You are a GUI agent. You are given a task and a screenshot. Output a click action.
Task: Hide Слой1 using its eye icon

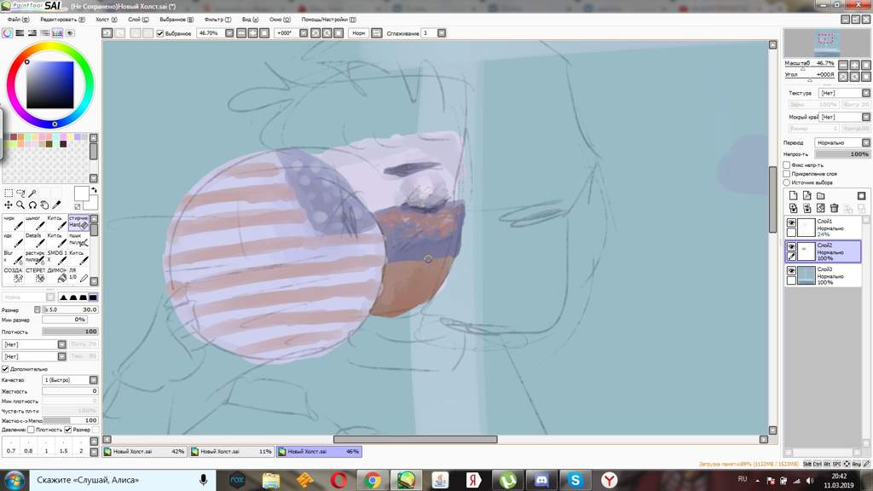791,223
